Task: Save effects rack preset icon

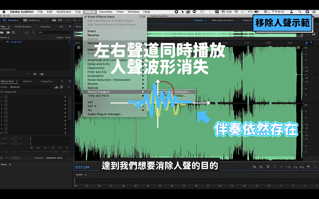Action: [x=57, y=87]
